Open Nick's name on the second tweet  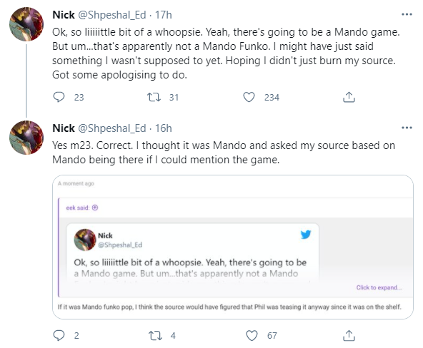click(x=64, y=128)
